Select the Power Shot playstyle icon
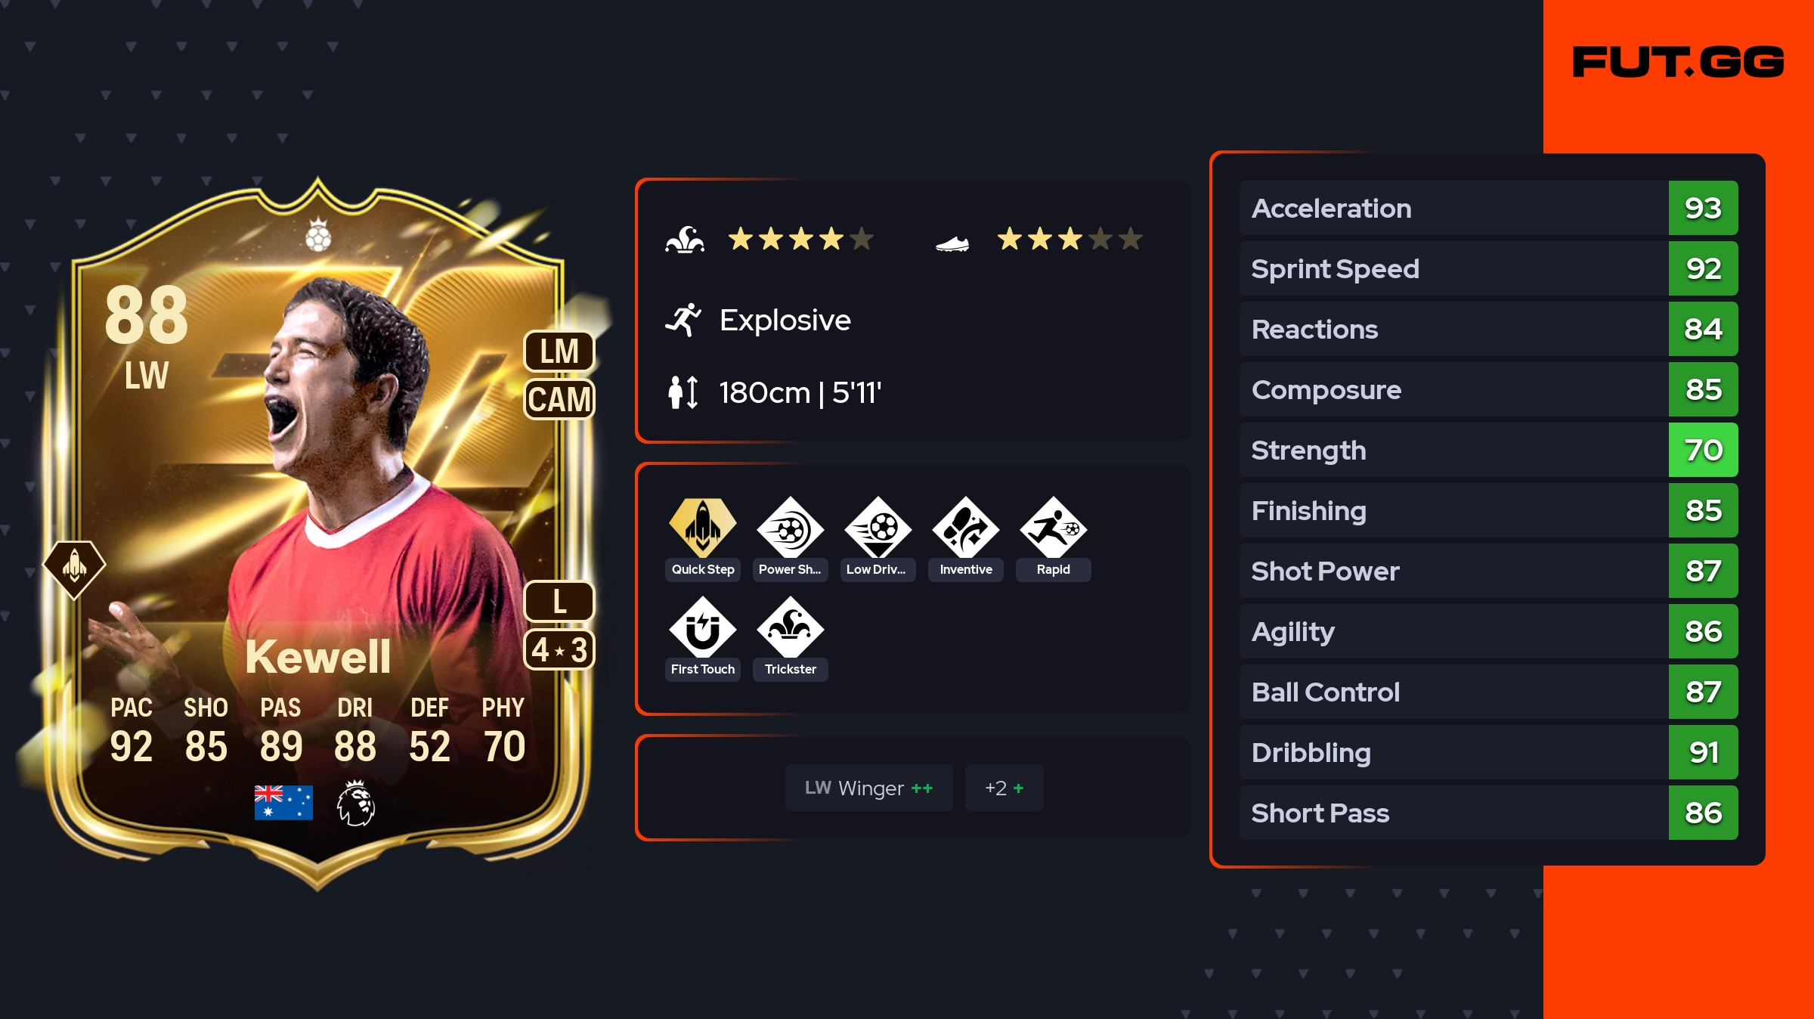 coord(790,528)
